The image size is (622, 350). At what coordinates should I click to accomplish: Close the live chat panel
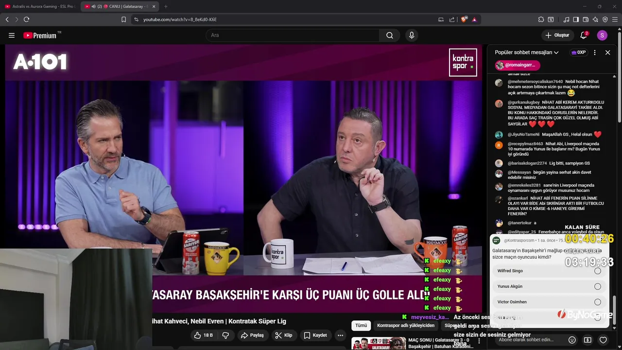(607, 52)
